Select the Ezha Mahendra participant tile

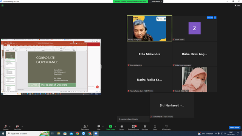149,54
